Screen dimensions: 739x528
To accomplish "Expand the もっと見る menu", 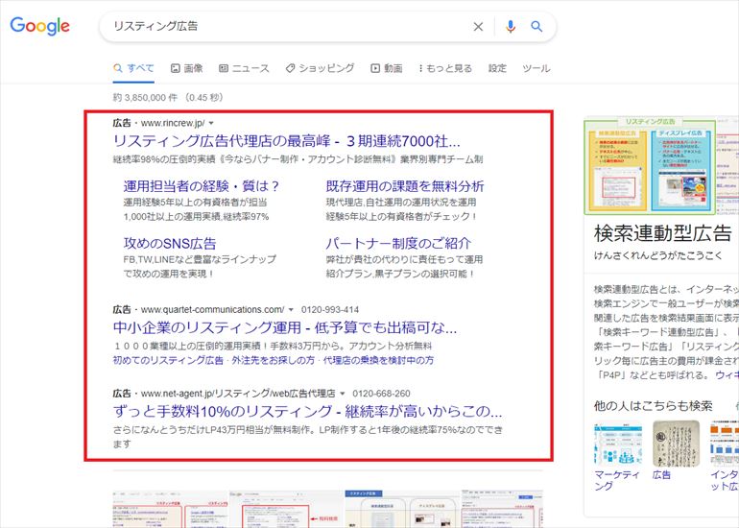I will 445,68.
